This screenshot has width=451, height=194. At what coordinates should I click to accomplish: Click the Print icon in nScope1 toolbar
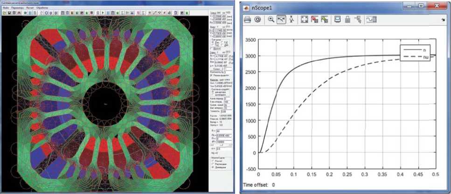coord(248,20)
